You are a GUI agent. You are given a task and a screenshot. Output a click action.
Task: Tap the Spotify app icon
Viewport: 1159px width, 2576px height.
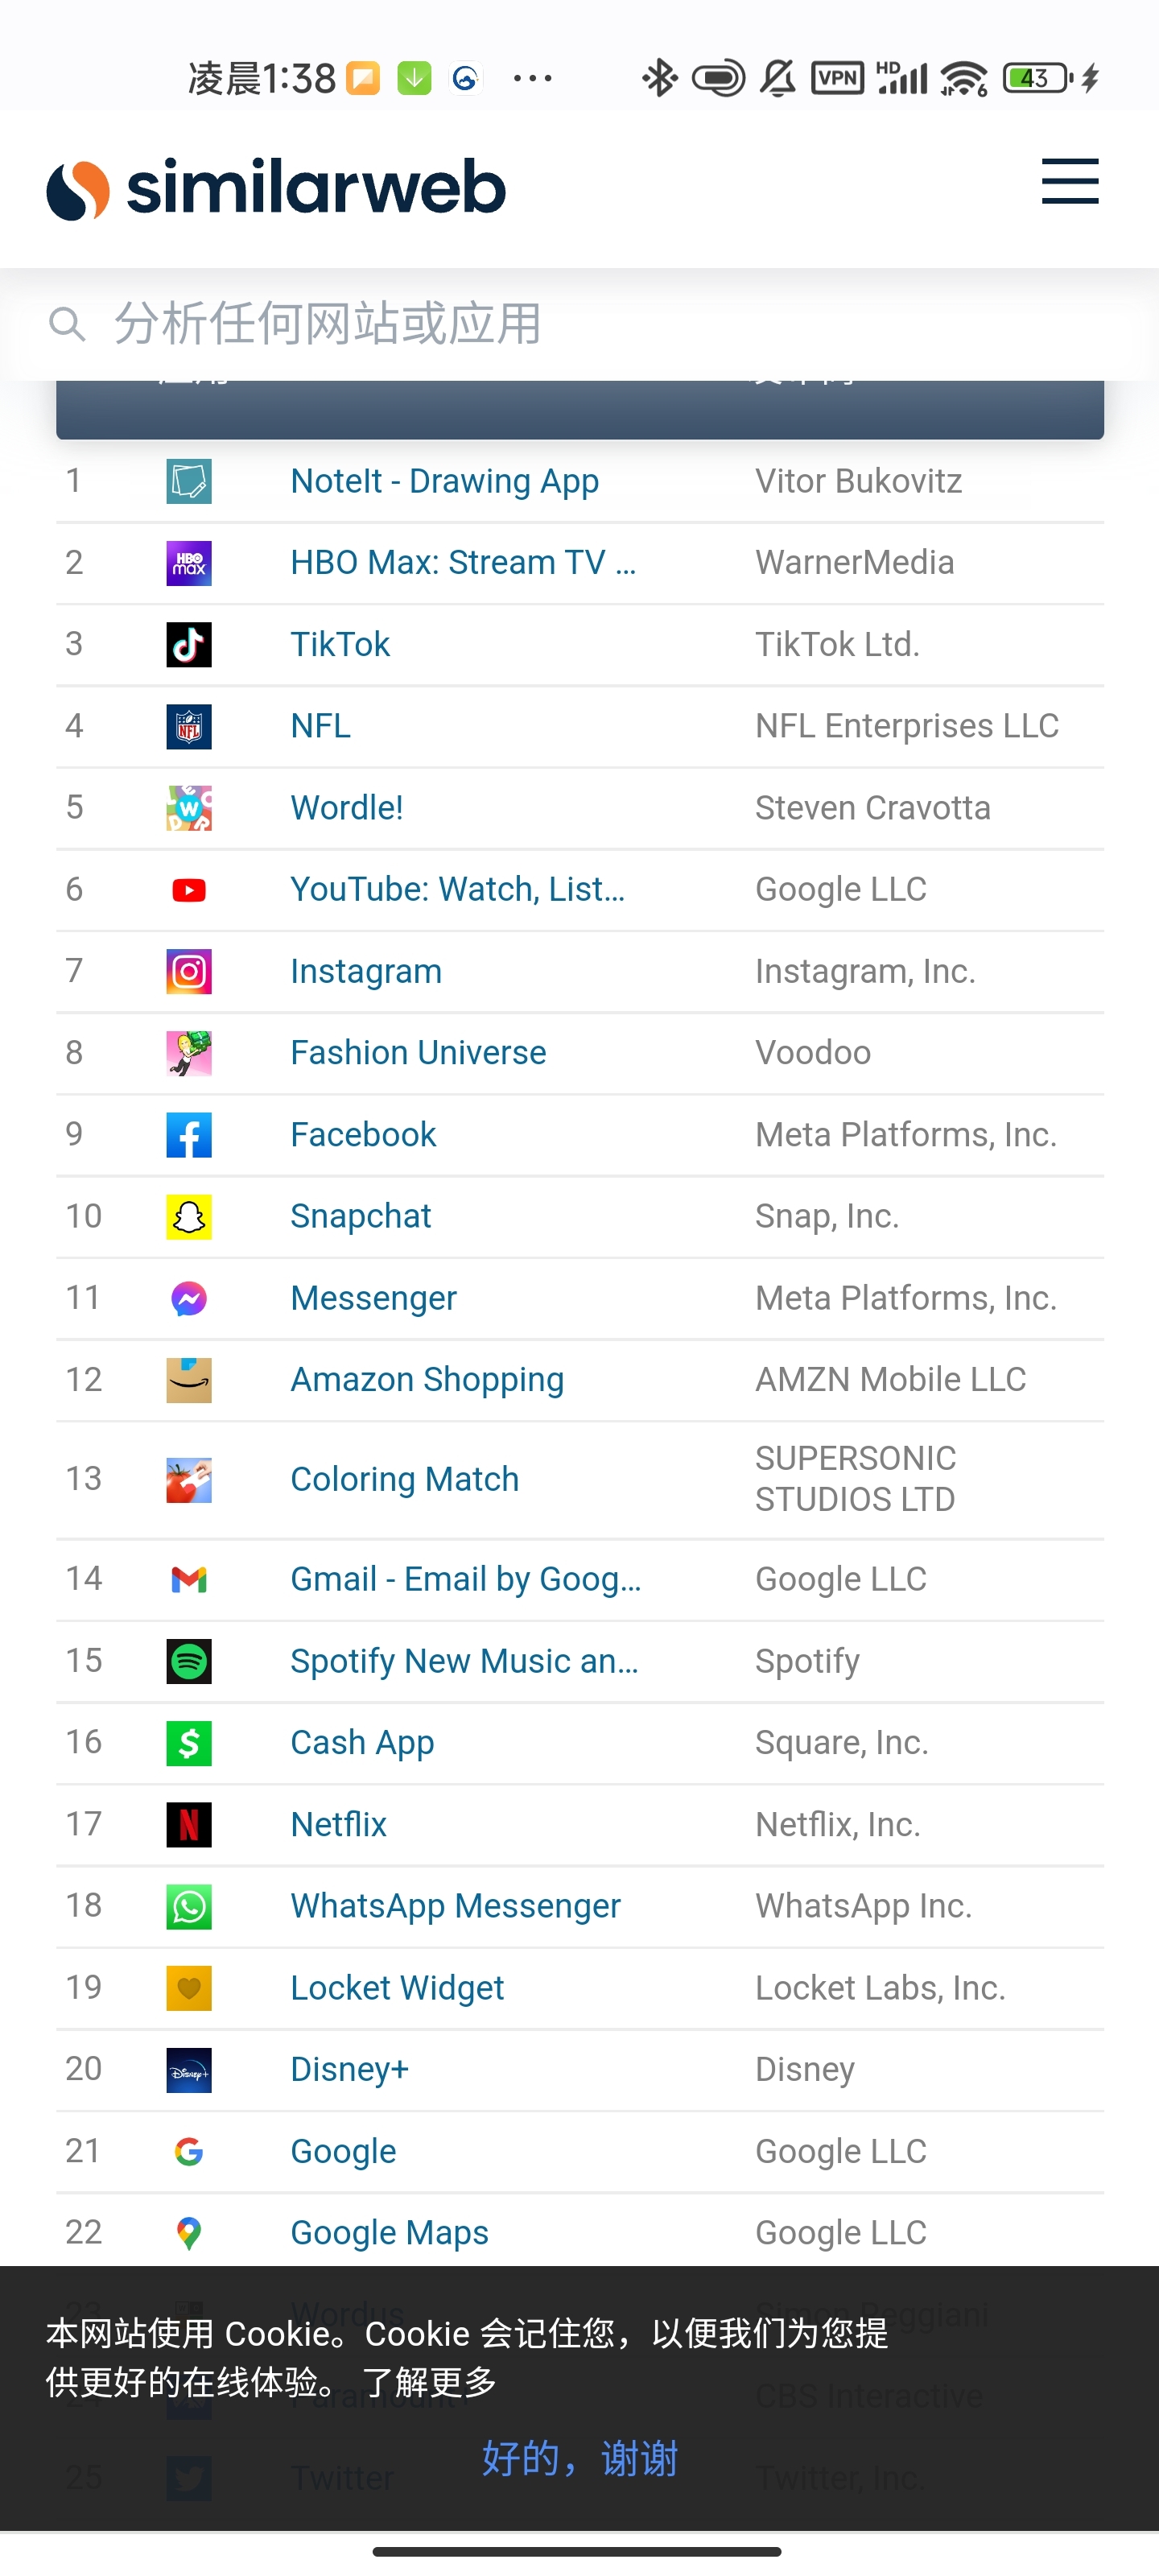pos(189,1661)
